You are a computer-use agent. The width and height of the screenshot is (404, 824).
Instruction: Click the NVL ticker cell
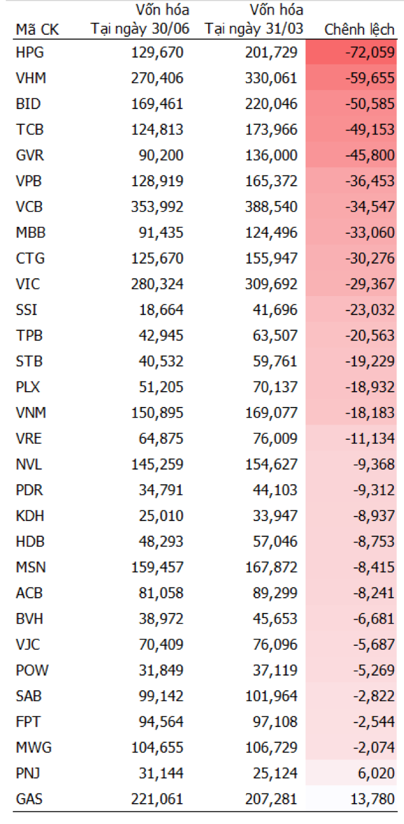click(x=29, y=465)
